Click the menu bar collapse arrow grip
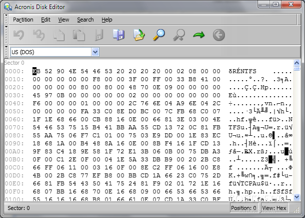The height and width of the screenshot is (218, 305). click(6, 19)
